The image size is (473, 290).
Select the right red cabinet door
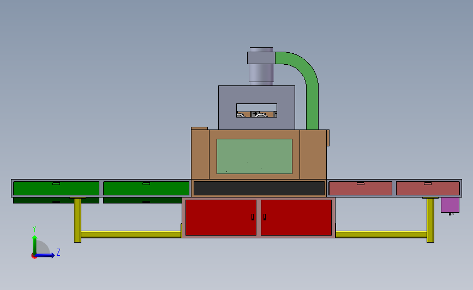(x=296, y=218)
